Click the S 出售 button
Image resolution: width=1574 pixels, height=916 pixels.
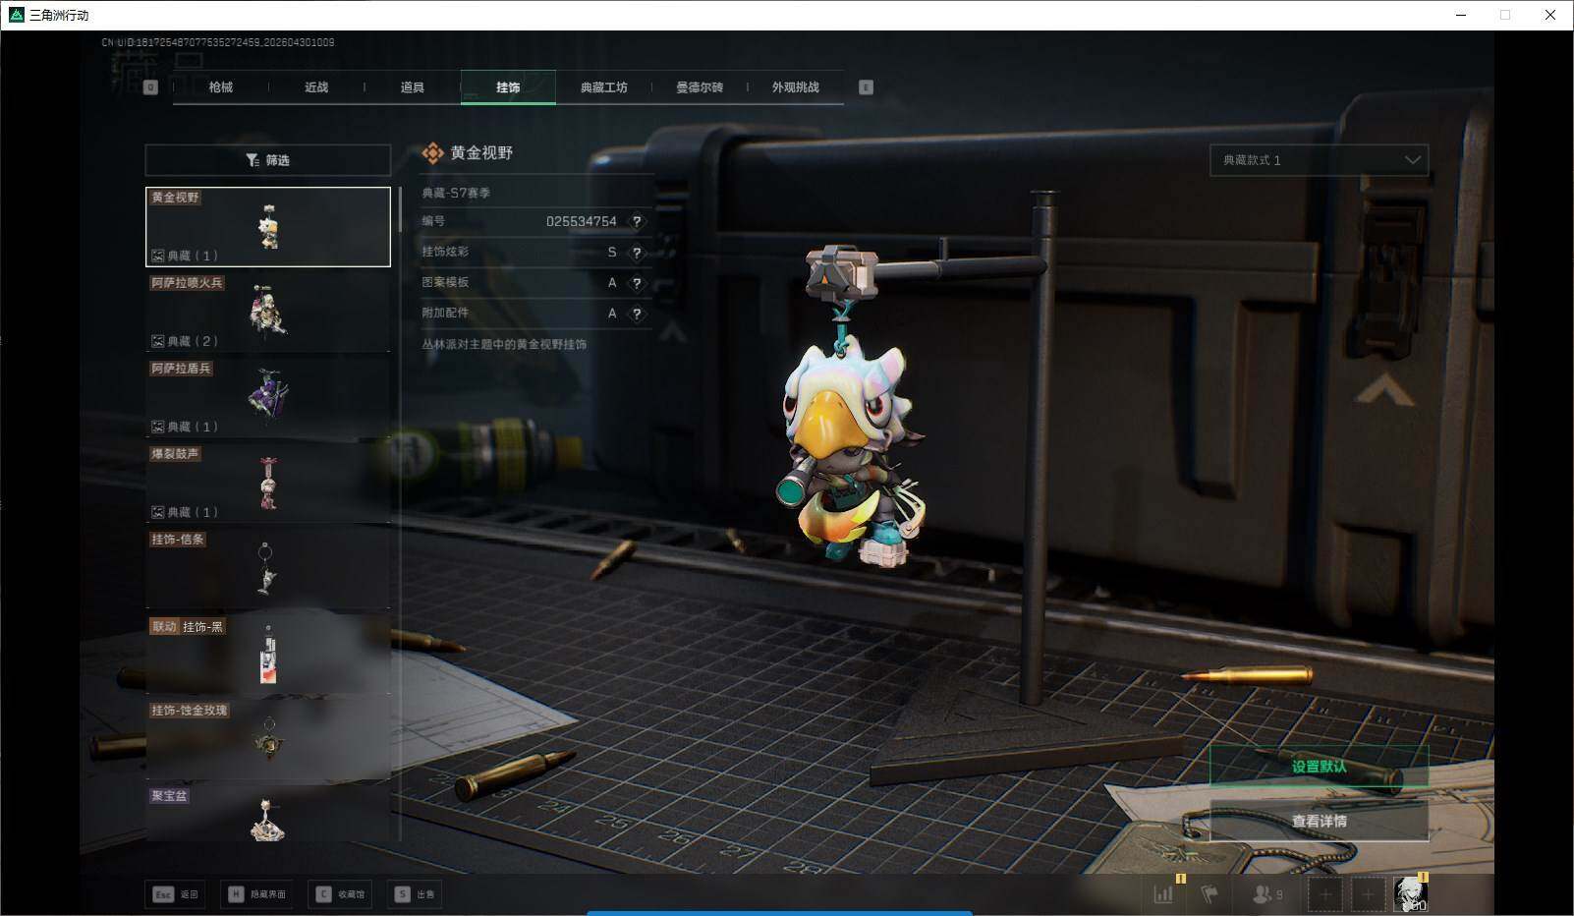414,894
